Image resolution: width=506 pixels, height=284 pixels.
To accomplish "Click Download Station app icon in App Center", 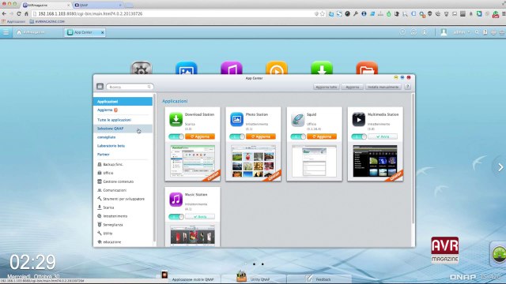I will 176,119.
